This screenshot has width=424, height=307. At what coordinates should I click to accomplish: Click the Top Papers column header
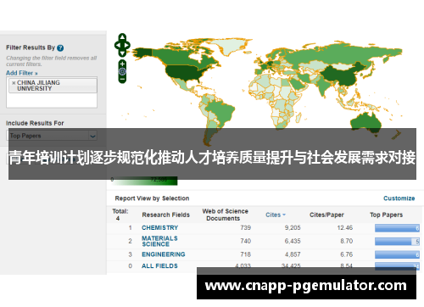pyautogui.click(x=386, y=215)
